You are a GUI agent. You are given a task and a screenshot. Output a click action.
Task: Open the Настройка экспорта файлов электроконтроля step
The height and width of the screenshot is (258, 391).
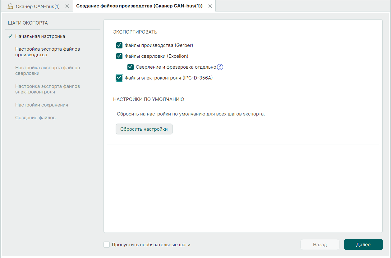48,89
